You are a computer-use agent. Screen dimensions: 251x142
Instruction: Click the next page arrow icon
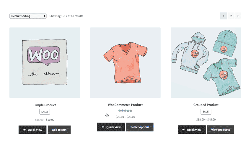click(x=238, y=16)
